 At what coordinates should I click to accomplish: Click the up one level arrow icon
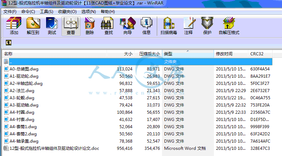pyautogui.click(x=9, y=43)
